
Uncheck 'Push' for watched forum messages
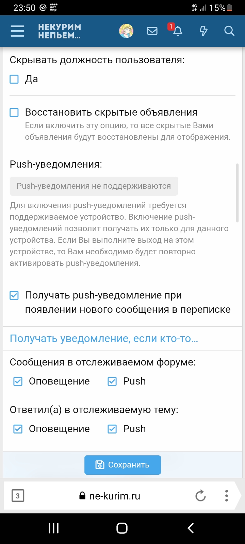point(112,381)
